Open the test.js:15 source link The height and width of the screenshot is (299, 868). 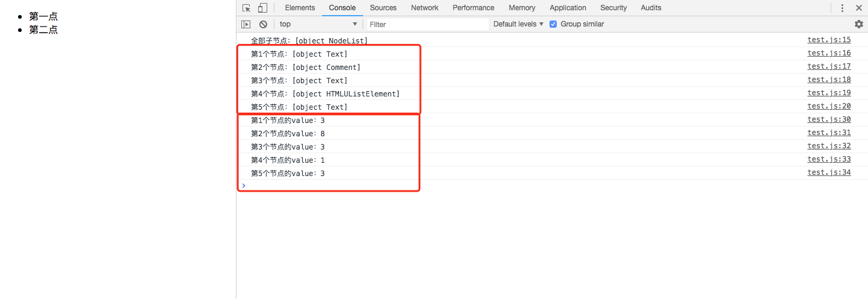tap(829, 40)
